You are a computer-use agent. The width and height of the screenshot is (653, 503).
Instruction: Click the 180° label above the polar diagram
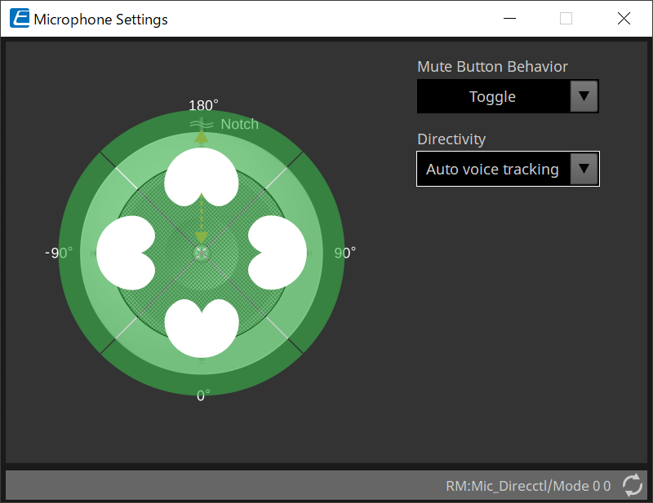click(202, 105)
